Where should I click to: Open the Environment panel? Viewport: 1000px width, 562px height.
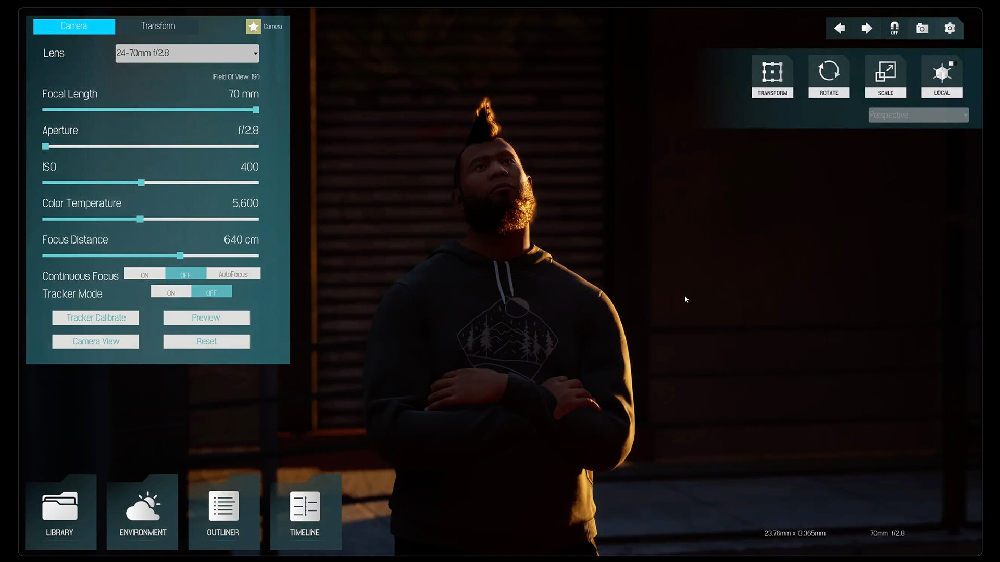click(x=142, y=513)
